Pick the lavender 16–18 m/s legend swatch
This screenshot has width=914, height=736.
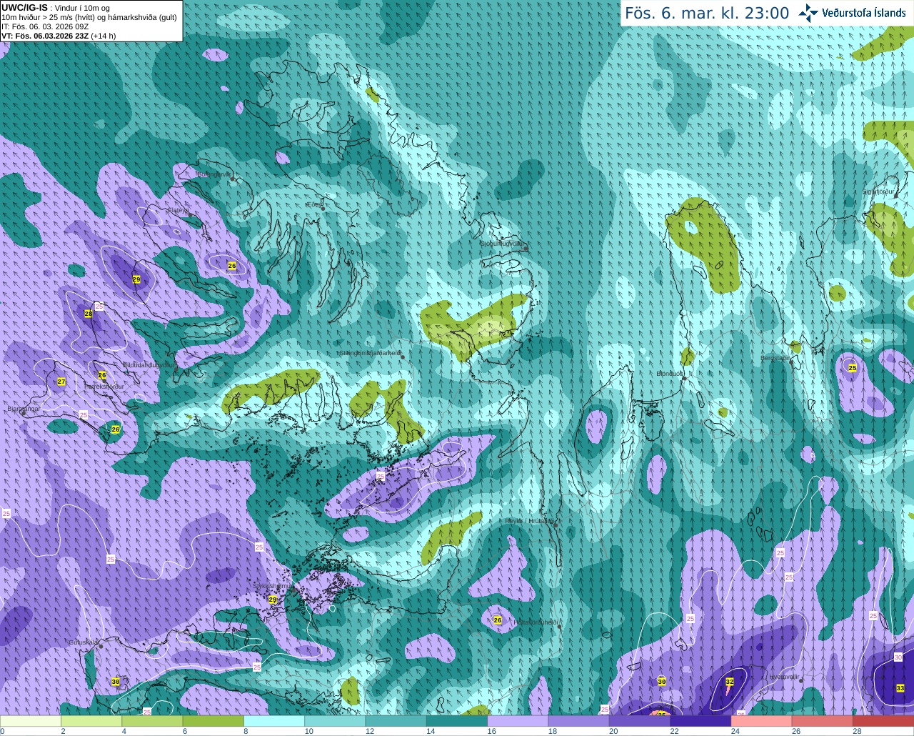click(x=518, y=720)
